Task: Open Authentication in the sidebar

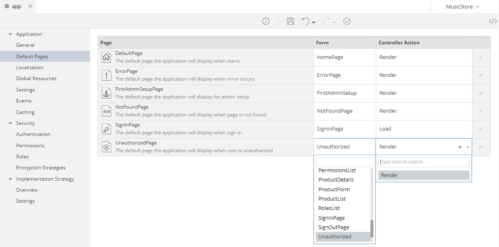Action: coord(33,134)
